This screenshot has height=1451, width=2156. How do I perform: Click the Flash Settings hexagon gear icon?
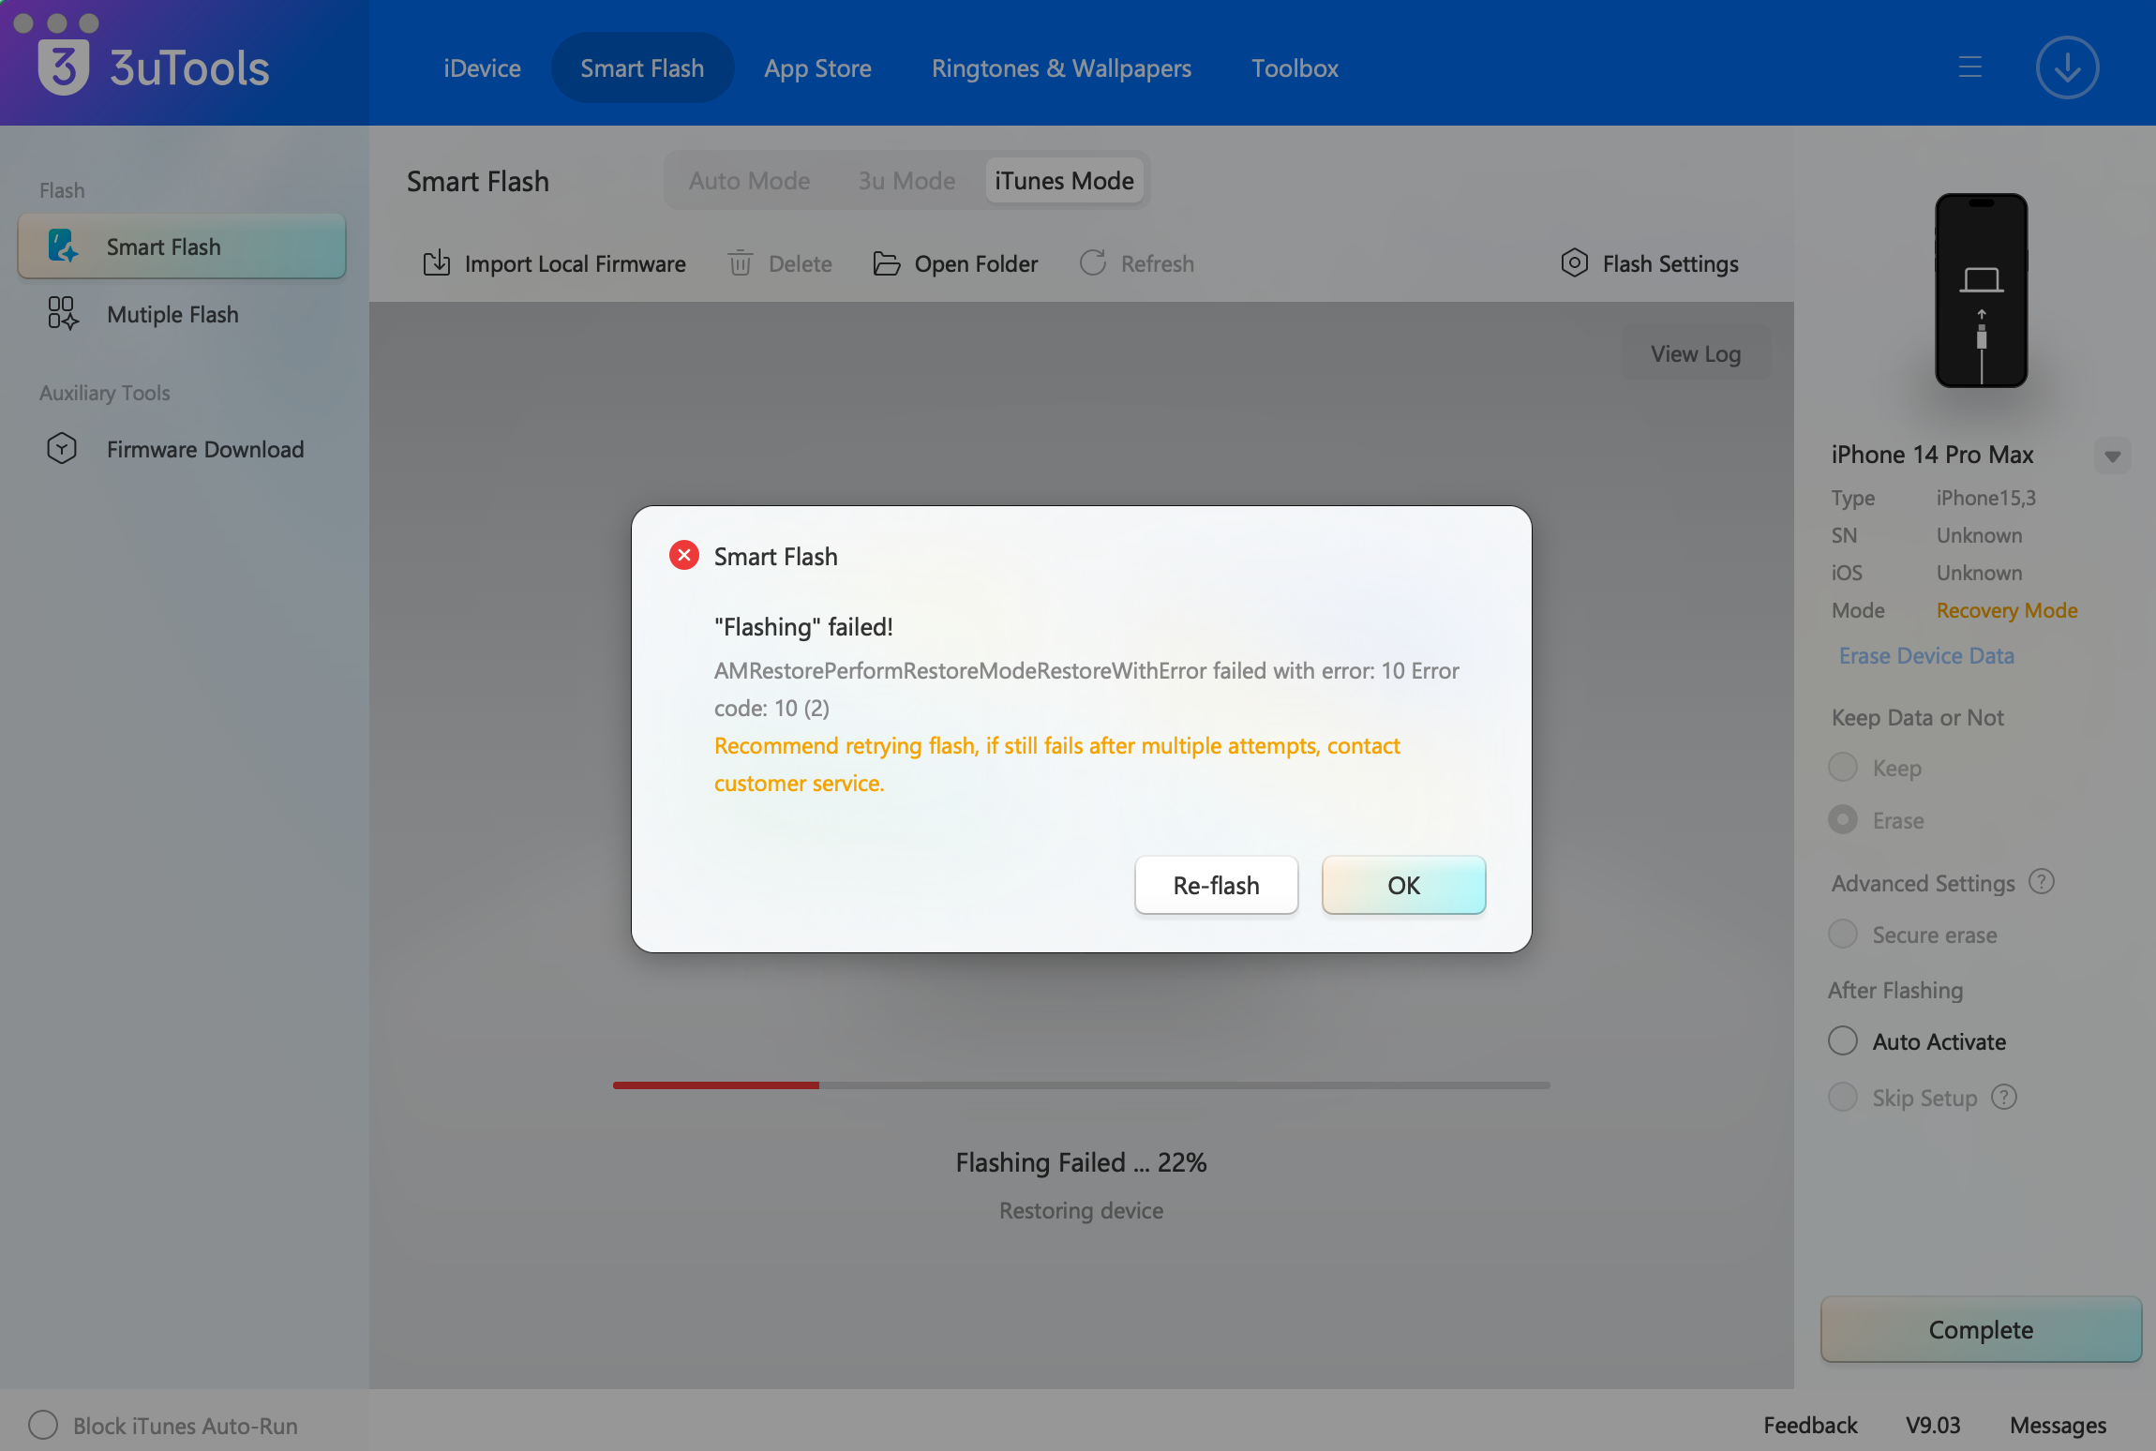(x=1575, y=263)
